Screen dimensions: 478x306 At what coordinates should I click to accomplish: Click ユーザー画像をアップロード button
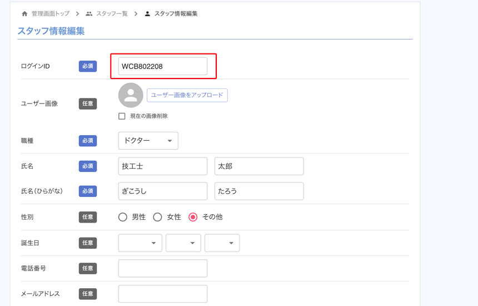187,95
